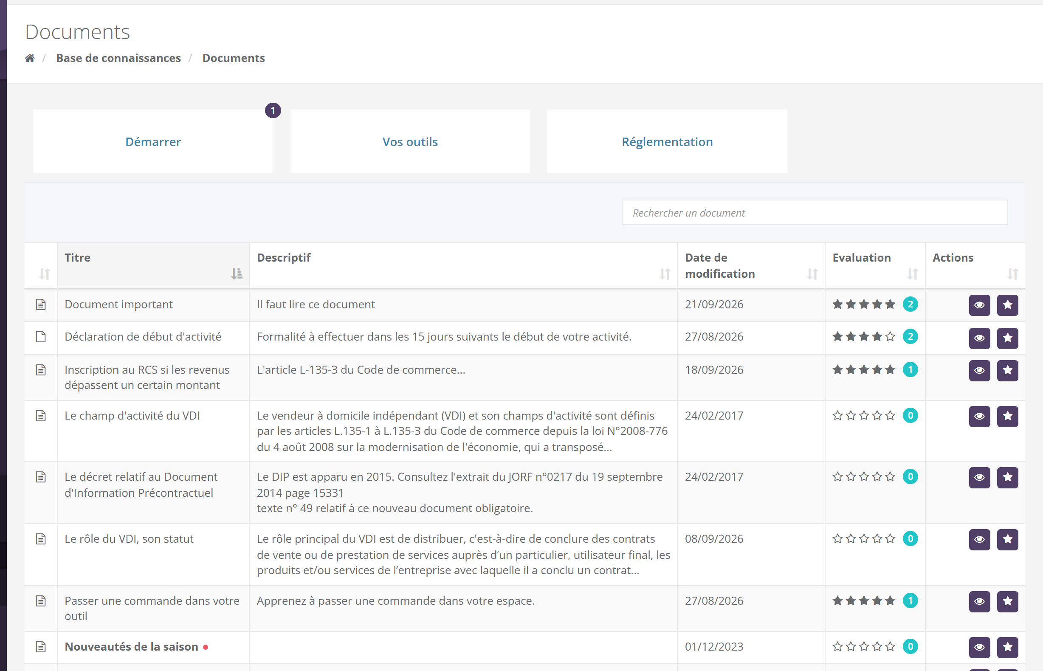The image size is (1043, 671).
Task: Star Le décret relatif au Document row
Action: [x=1007, y=477]
